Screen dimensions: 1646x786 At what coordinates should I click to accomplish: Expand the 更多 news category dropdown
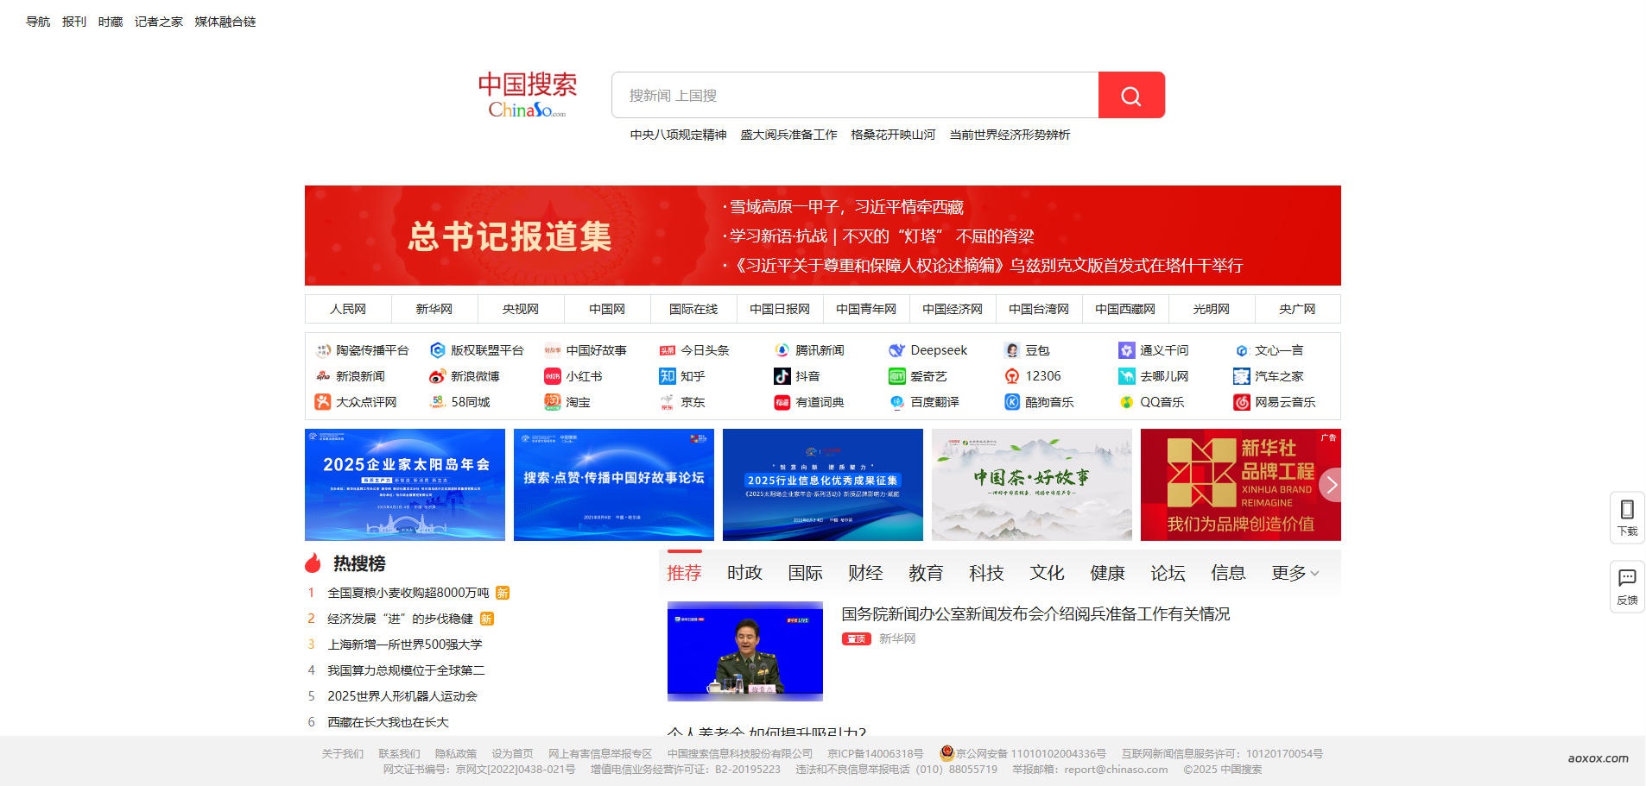coord(1288,573)
